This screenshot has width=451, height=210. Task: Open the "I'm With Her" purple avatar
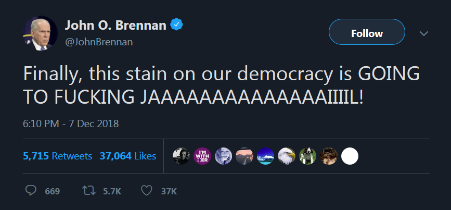click(x=202, y=156)
